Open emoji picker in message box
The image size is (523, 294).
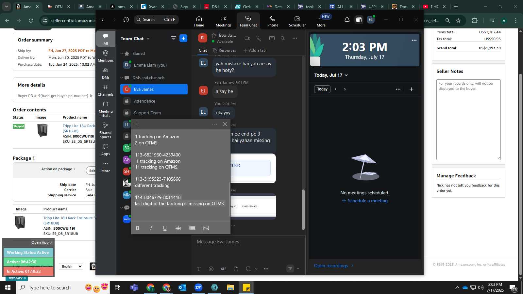tap(211, 269)
